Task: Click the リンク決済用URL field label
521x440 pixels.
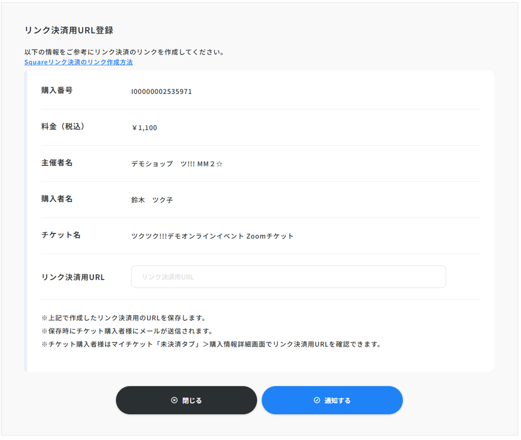Action: (x=73, y=277)
